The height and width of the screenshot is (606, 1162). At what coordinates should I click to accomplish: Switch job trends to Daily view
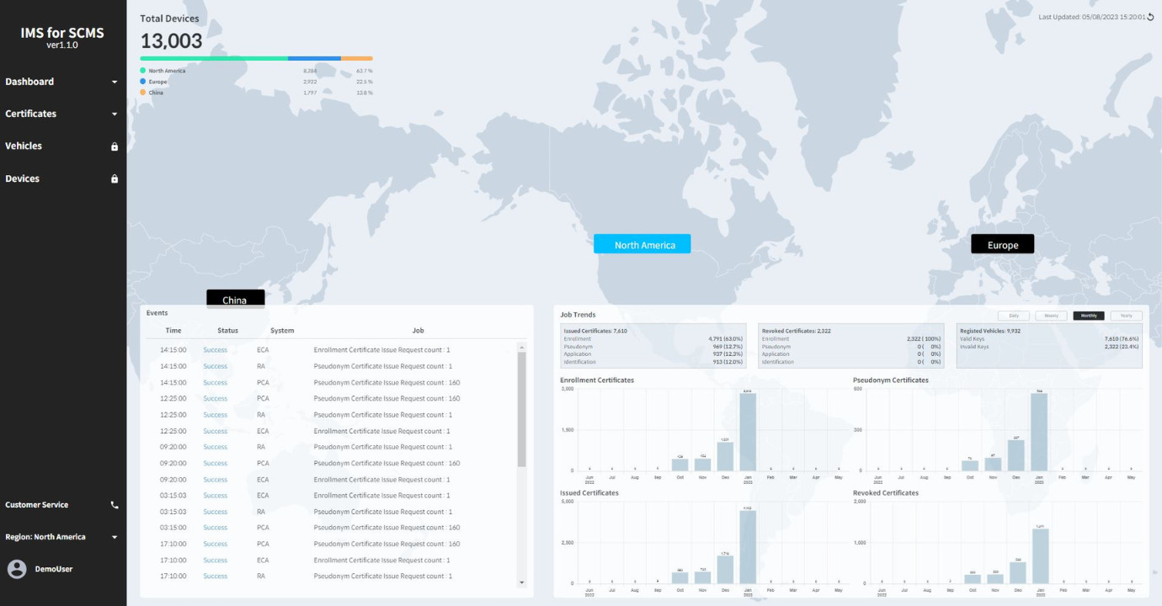1013,316
